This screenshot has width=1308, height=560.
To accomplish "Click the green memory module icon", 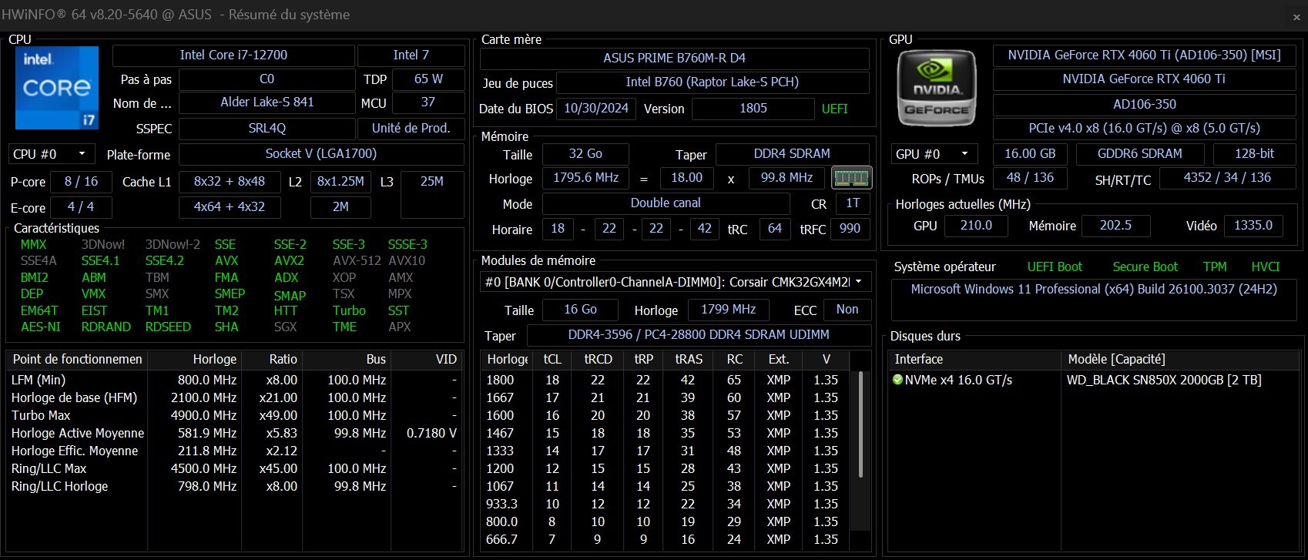I will 852,178.
